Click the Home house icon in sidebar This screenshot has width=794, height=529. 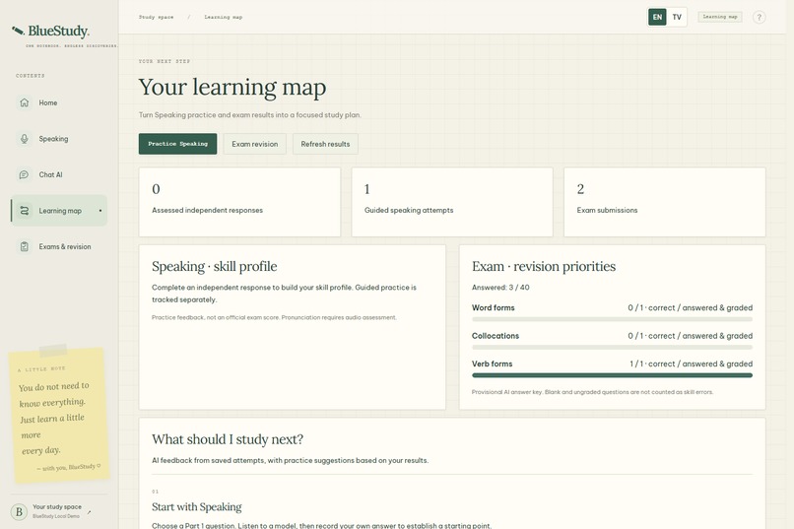click(x=24, y=102)
